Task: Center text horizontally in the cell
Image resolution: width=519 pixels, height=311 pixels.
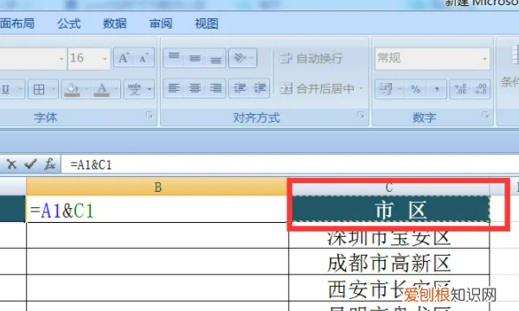Action: click(195, 88)
